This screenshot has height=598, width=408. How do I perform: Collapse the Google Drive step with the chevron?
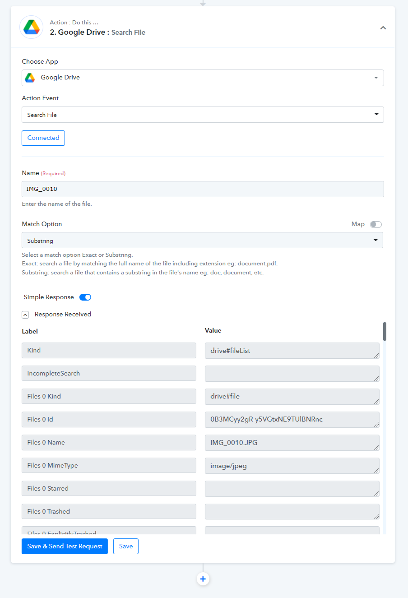click(383, 28)
